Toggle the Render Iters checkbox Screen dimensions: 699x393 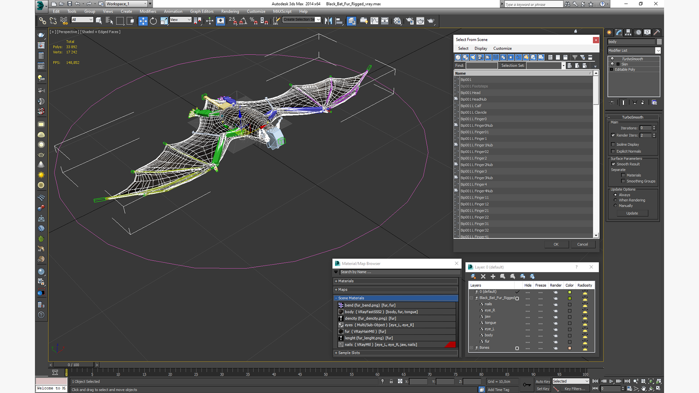[613, 135]
